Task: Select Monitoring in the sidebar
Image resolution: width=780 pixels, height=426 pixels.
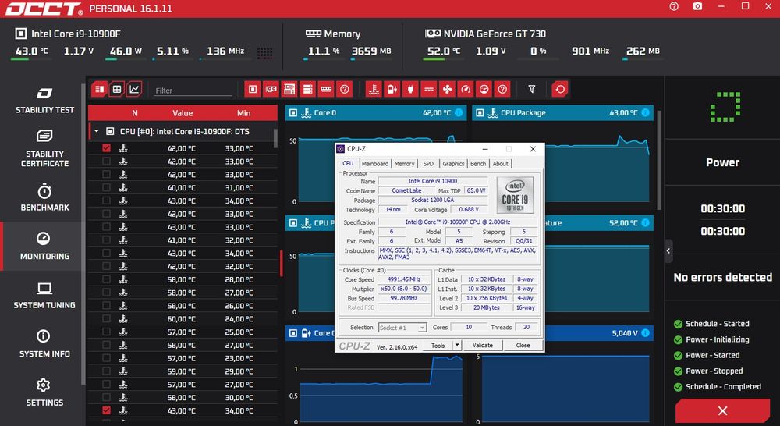Action: [x=44, y=247]
